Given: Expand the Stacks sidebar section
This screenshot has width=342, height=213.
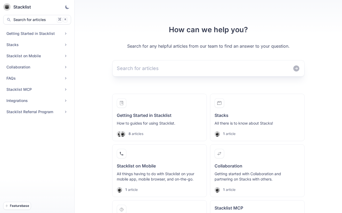Looking at the screenshot, I should pos(37,45).
